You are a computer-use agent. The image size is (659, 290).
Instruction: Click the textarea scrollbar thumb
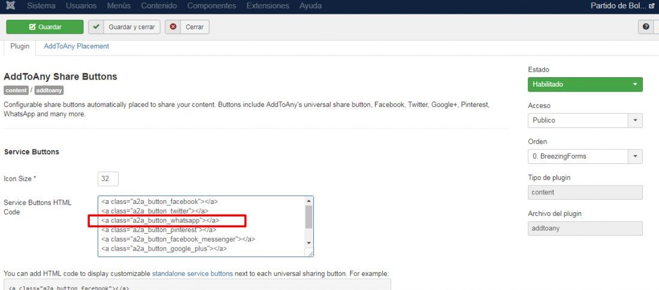[309, 216]
